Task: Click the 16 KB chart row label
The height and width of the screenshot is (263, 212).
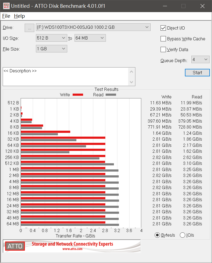Action: pyautogui.click(x=13, y=133)
